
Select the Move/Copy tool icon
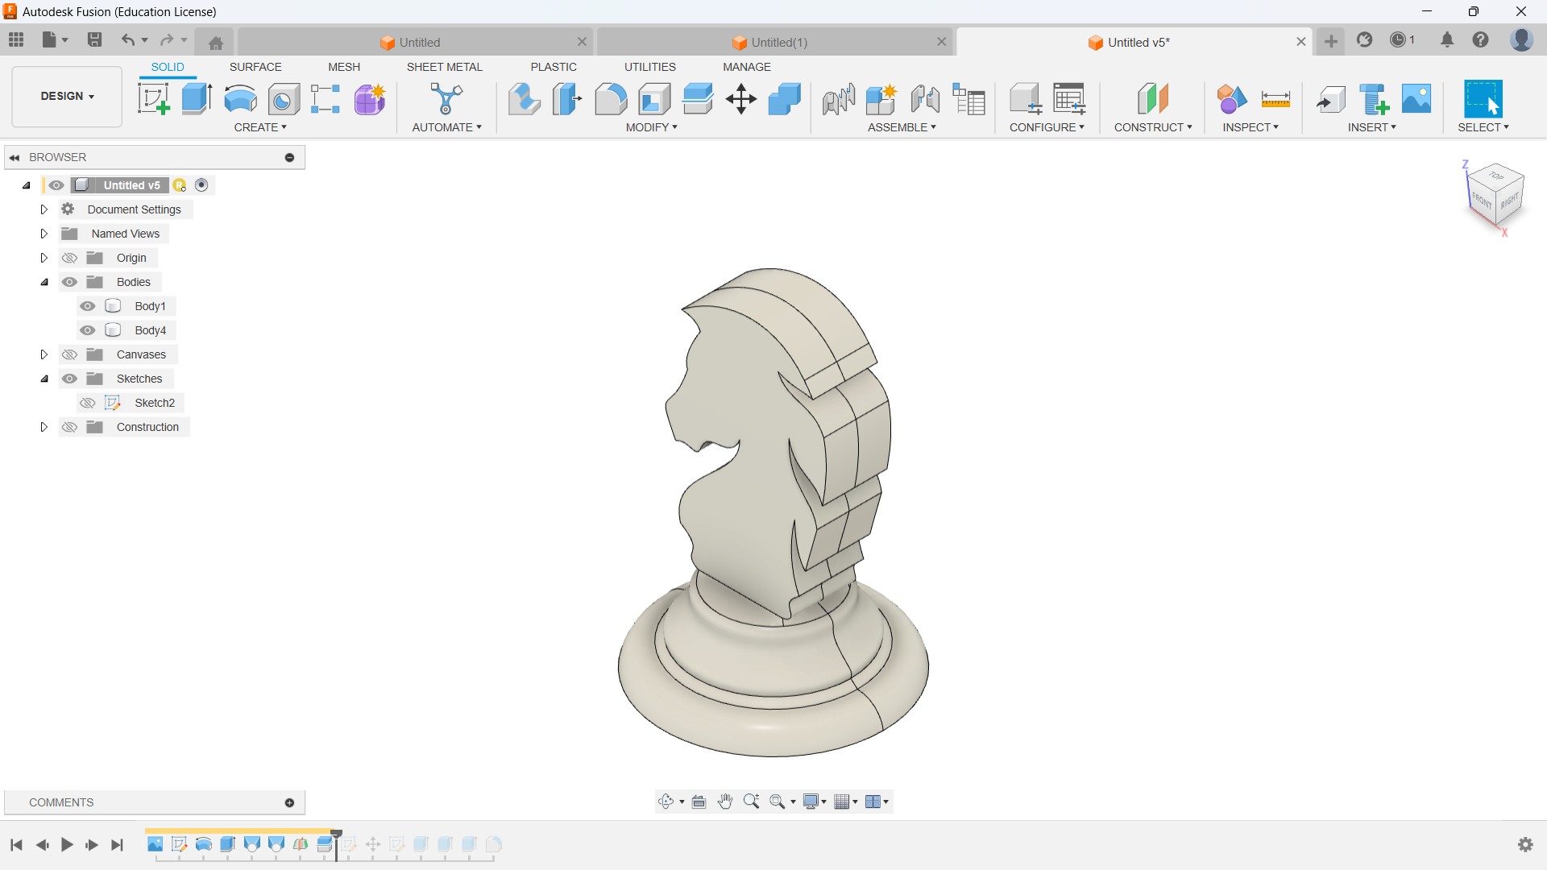pos(740,99)
